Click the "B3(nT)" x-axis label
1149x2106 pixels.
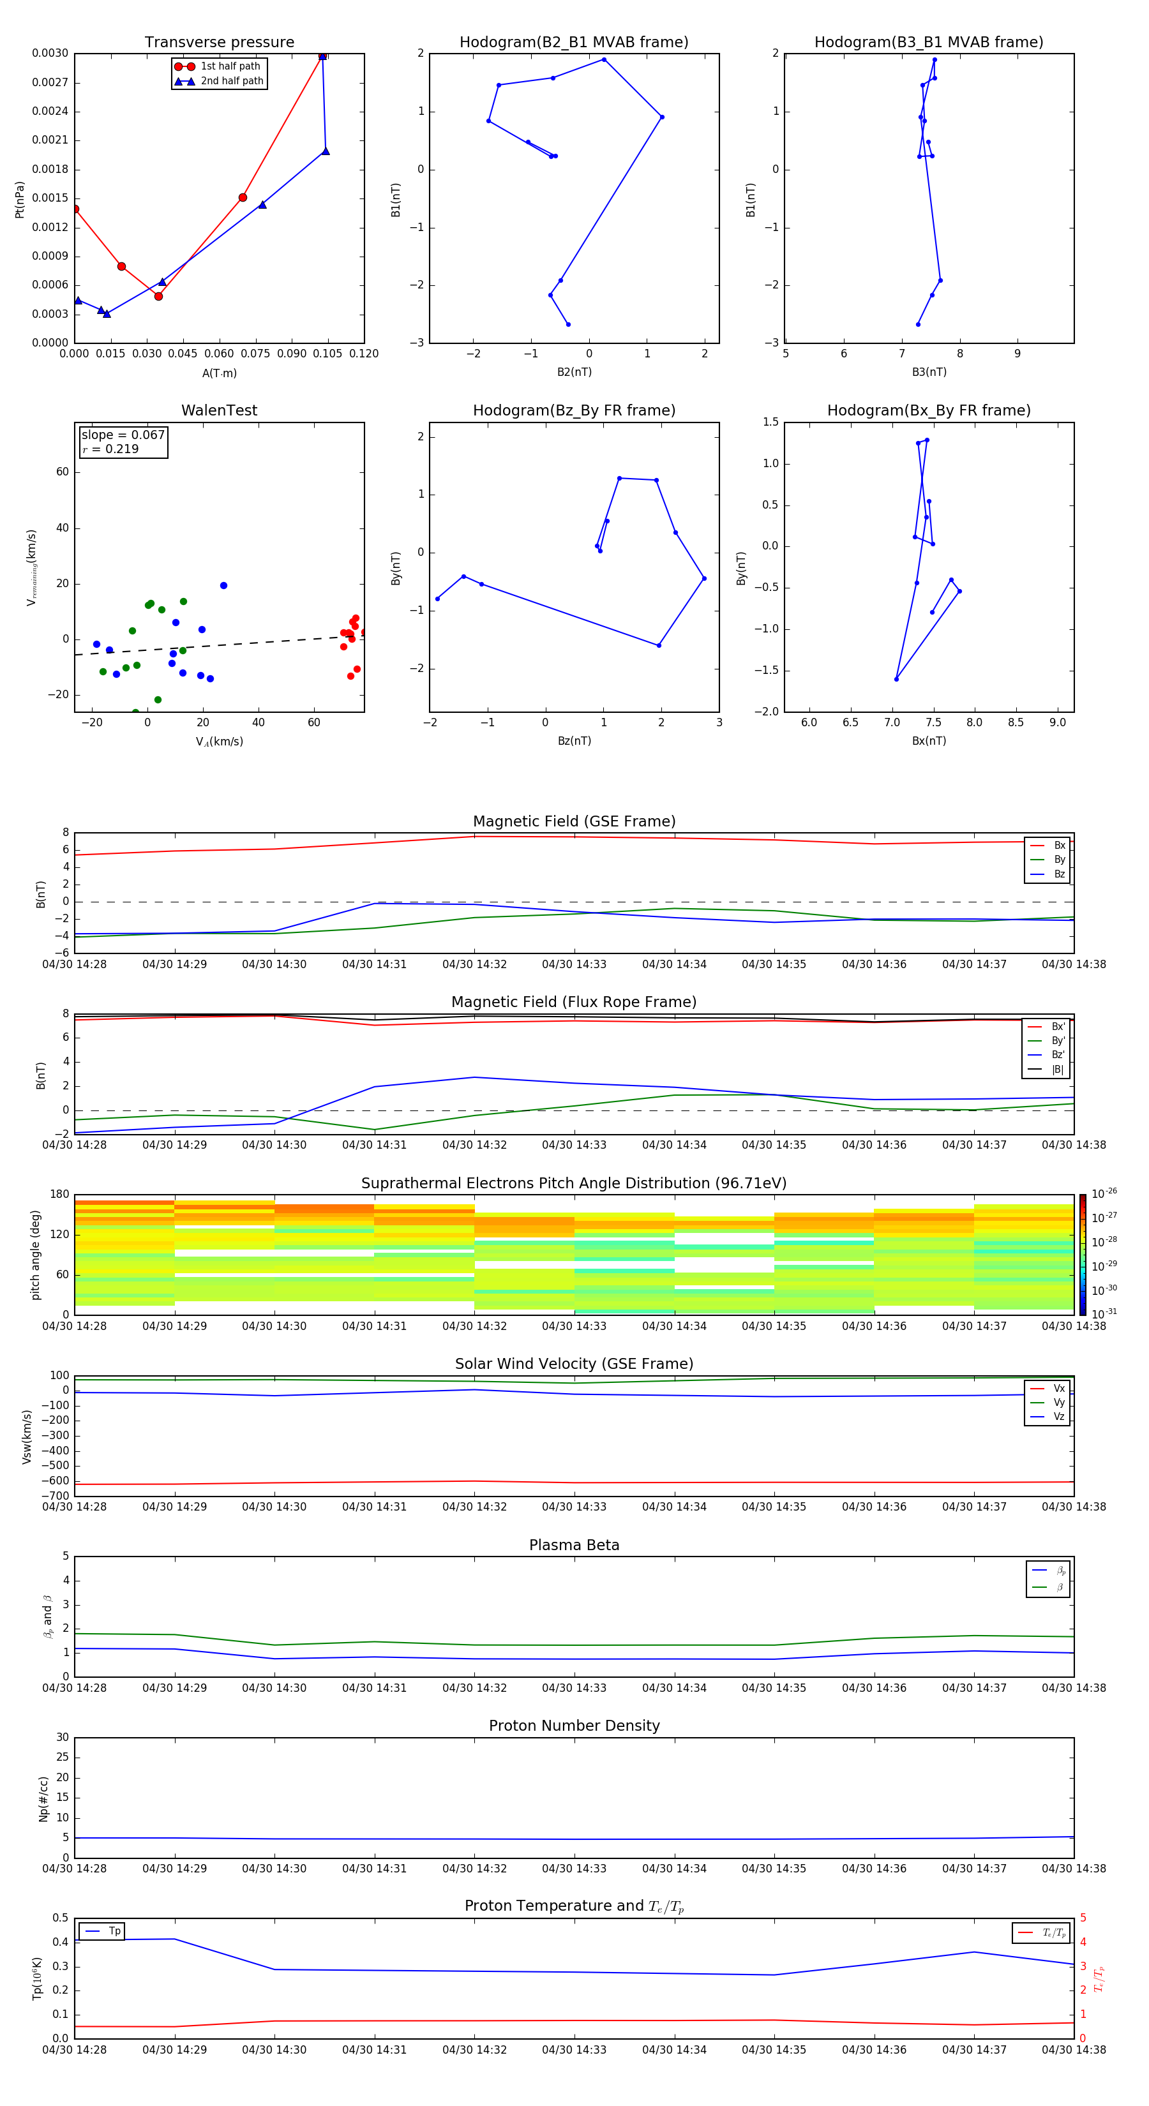pos(929,372)
